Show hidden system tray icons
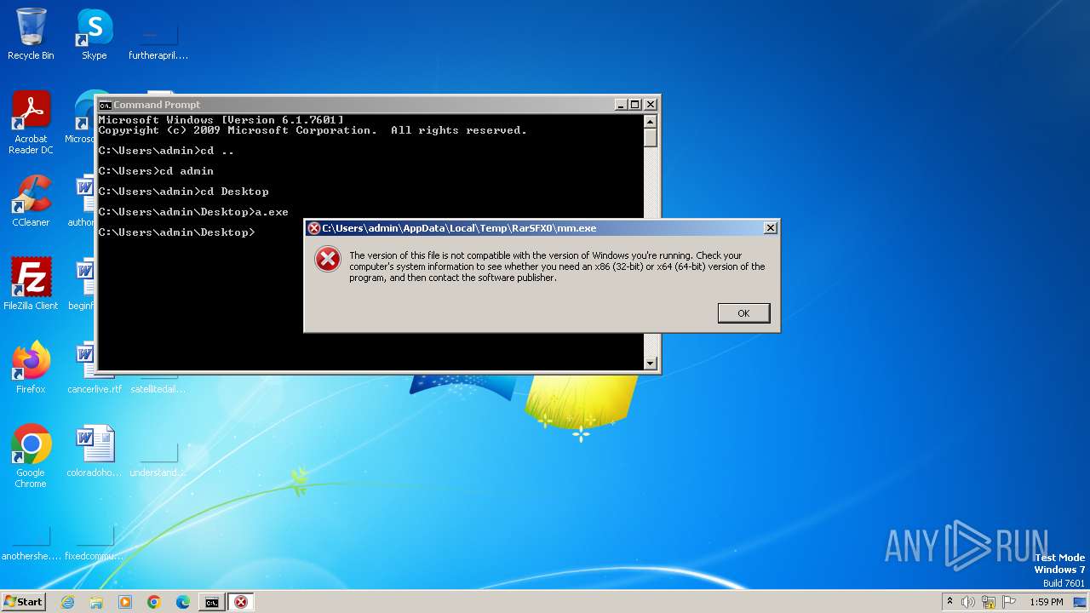 [949, 602]
